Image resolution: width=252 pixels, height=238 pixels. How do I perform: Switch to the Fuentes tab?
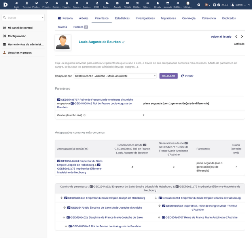(x=81, y=27)
